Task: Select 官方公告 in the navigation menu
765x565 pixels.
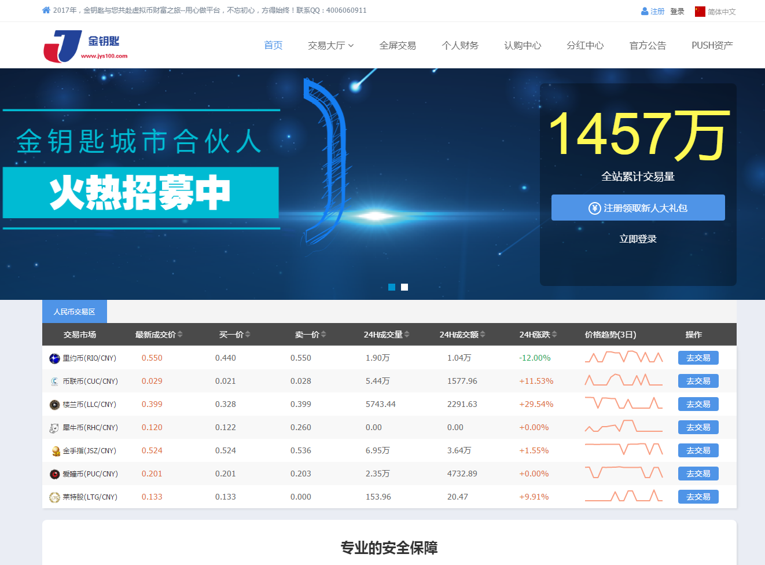Action: pos(648,45)
